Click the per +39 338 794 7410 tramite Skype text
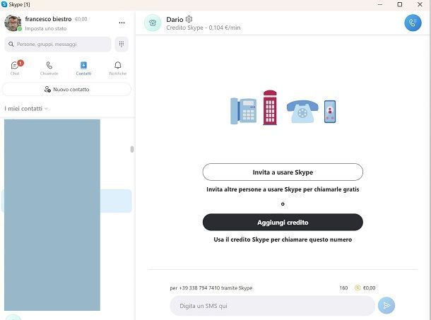 pos(211,288)
